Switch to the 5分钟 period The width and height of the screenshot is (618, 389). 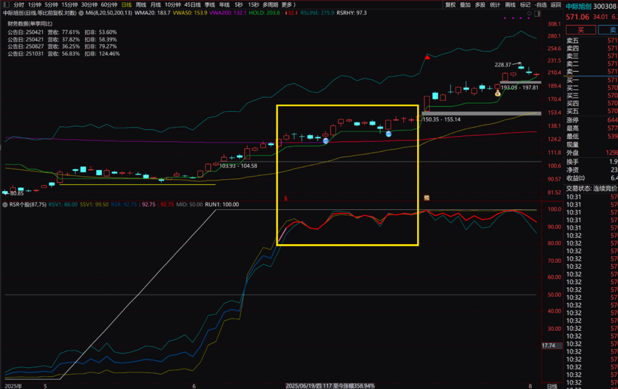pyautogui.click(x=51, y=5)
